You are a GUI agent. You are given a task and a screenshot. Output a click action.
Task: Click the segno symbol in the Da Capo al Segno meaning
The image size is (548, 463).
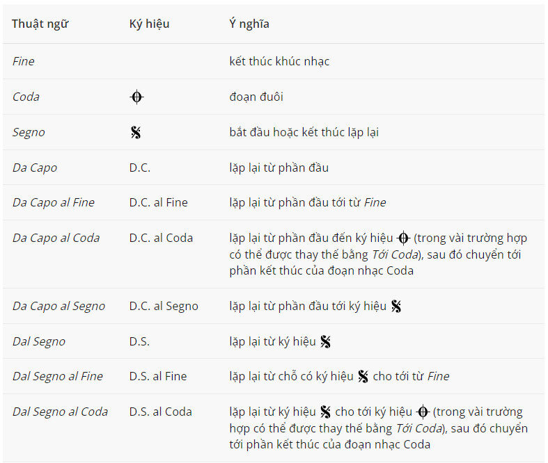tap(396, 306)
